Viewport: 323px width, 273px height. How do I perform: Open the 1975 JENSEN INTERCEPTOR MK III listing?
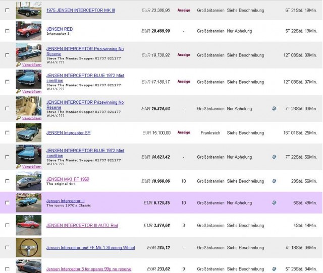pos(81,10)
